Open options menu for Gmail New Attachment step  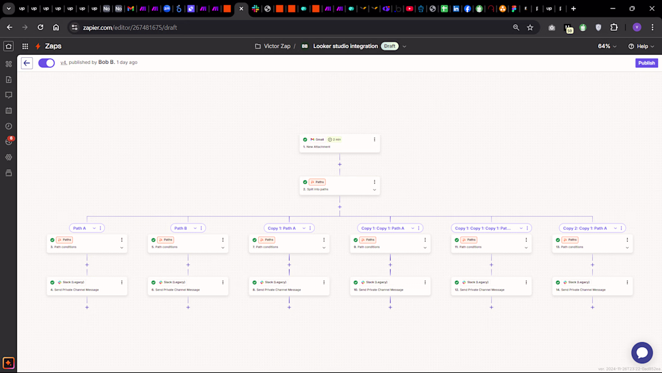point(374,139)
